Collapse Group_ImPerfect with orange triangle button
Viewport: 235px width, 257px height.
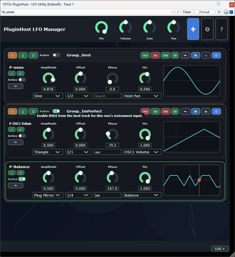point(13,111)
